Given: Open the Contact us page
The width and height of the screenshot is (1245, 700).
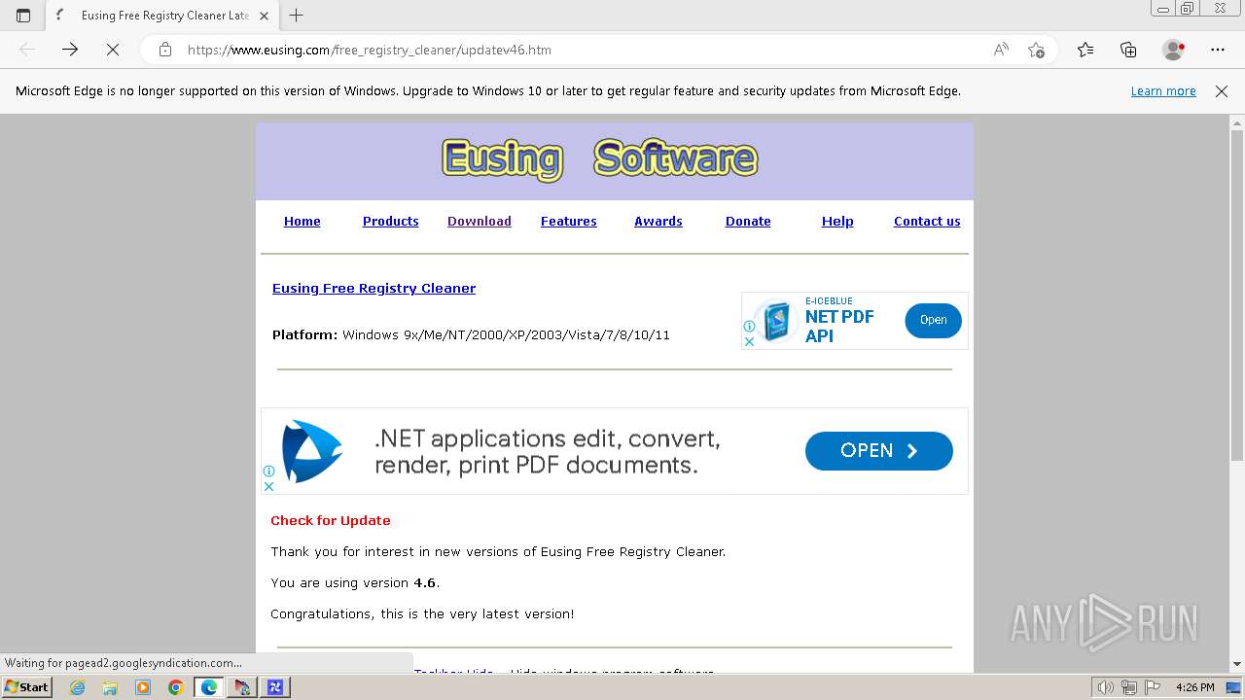Looking at the screenshot, I should [927, 221].
